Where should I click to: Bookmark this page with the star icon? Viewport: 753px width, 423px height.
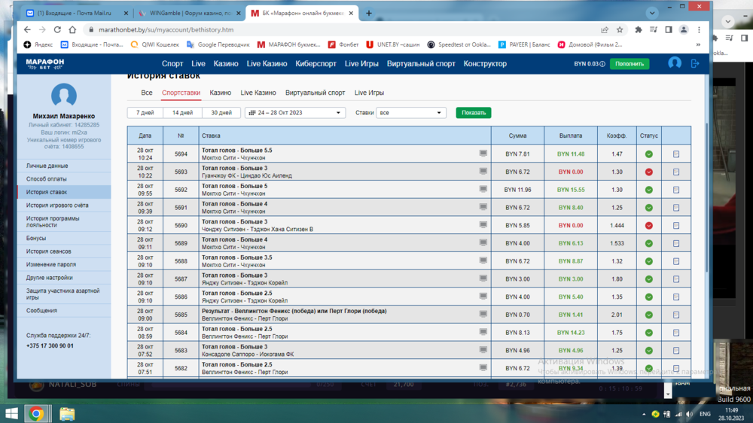pos(620,30)
